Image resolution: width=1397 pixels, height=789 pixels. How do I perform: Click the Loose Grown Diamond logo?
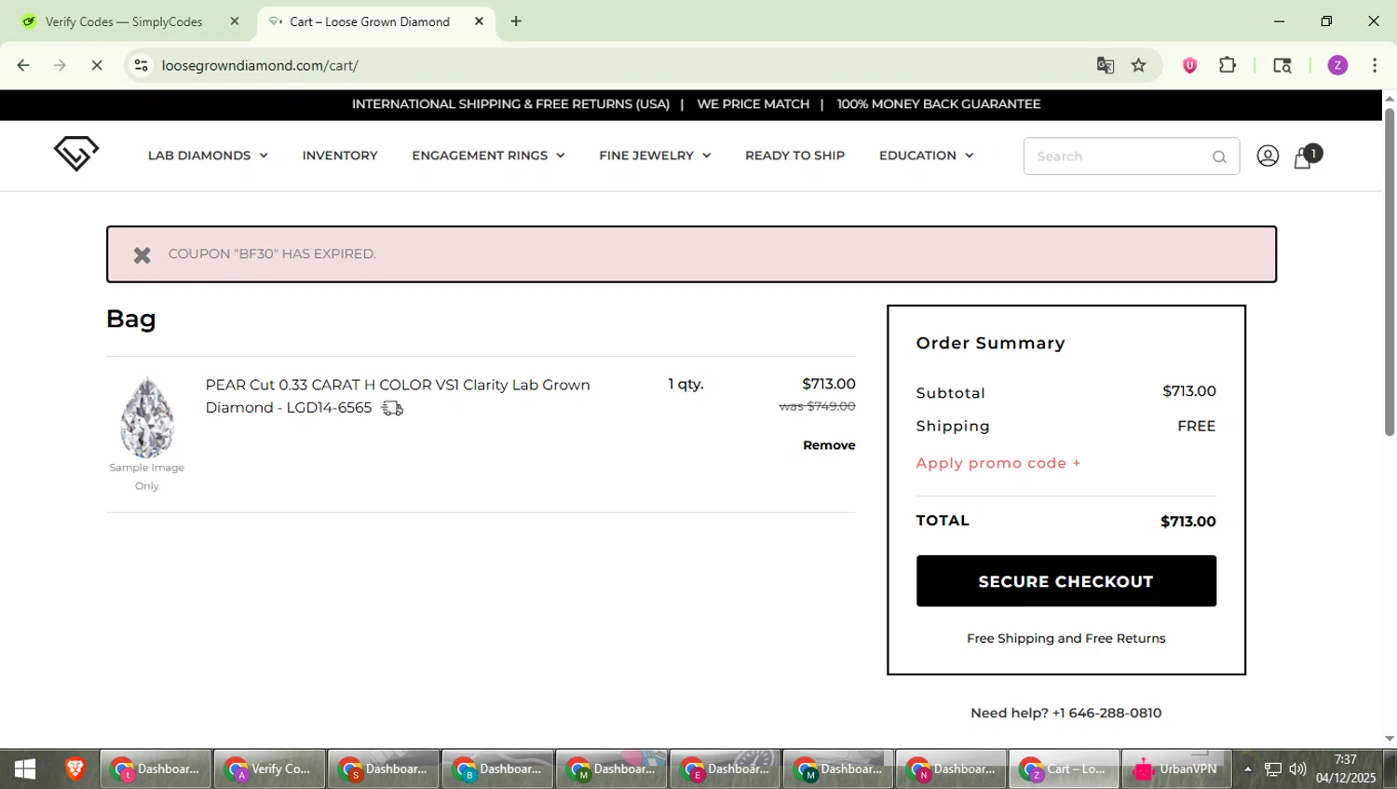[x=76, y=154]
